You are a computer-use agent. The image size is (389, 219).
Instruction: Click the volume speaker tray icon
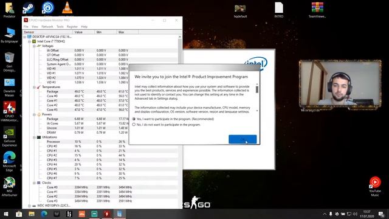coord(355,214)
